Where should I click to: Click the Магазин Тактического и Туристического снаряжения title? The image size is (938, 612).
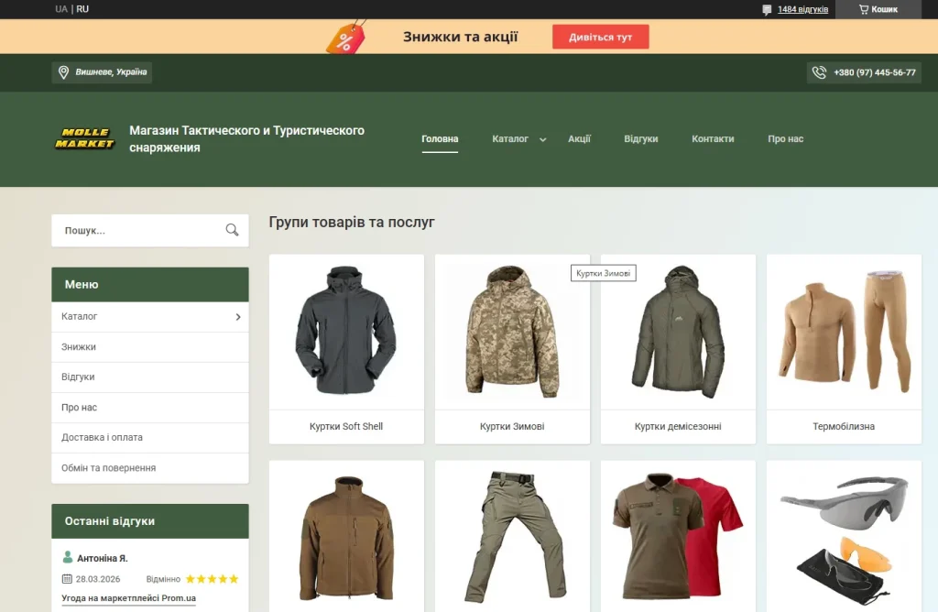(x=246, y=138)
